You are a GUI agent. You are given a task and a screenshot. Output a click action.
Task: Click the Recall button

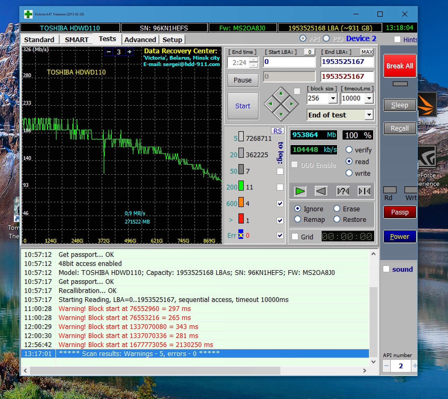[400, 128]
